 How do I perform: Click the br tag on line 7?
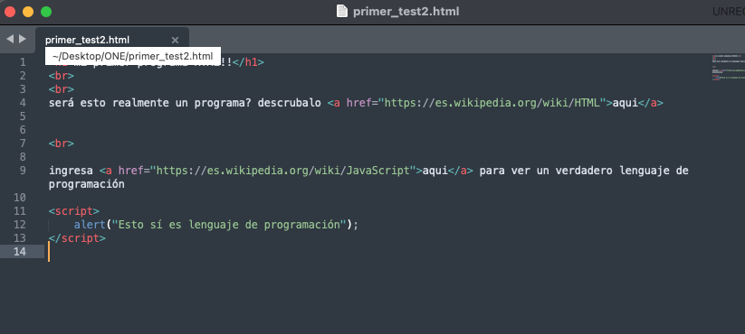coord(62,143)
